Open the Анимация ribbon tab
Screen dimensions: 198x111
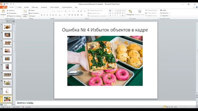point(44,7)
